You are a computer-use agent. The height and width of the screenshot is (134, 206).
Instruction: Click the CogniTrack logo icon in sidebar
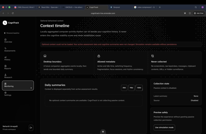[x=5, y=23]
